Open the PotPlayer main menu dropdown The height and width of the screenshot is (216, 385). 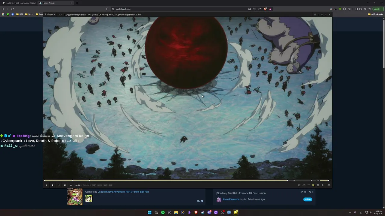tap(50, 14)
